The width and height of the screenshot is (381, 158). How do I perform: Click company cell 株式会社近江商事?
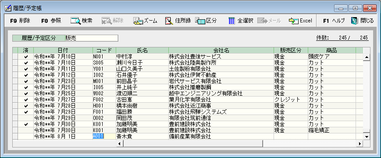[221, 106]
